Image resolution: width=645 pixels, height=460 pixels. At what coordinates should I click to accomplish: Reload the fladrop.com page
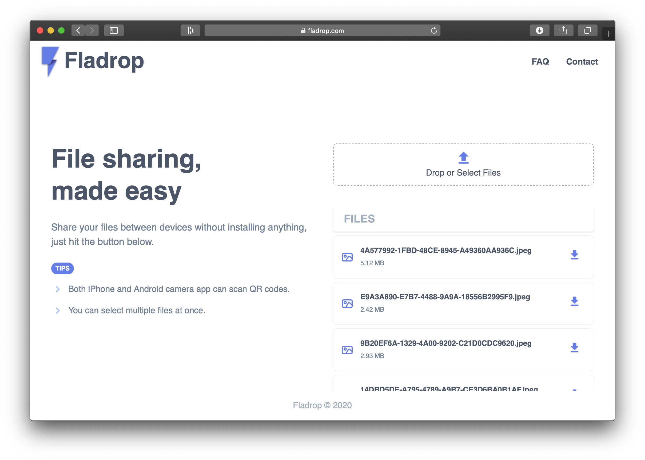coord(434,31)
